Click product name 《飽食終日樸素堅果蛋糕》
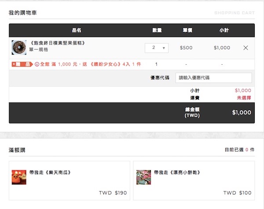Viewport: 264px width, 209px height. [x=57, y=43]
